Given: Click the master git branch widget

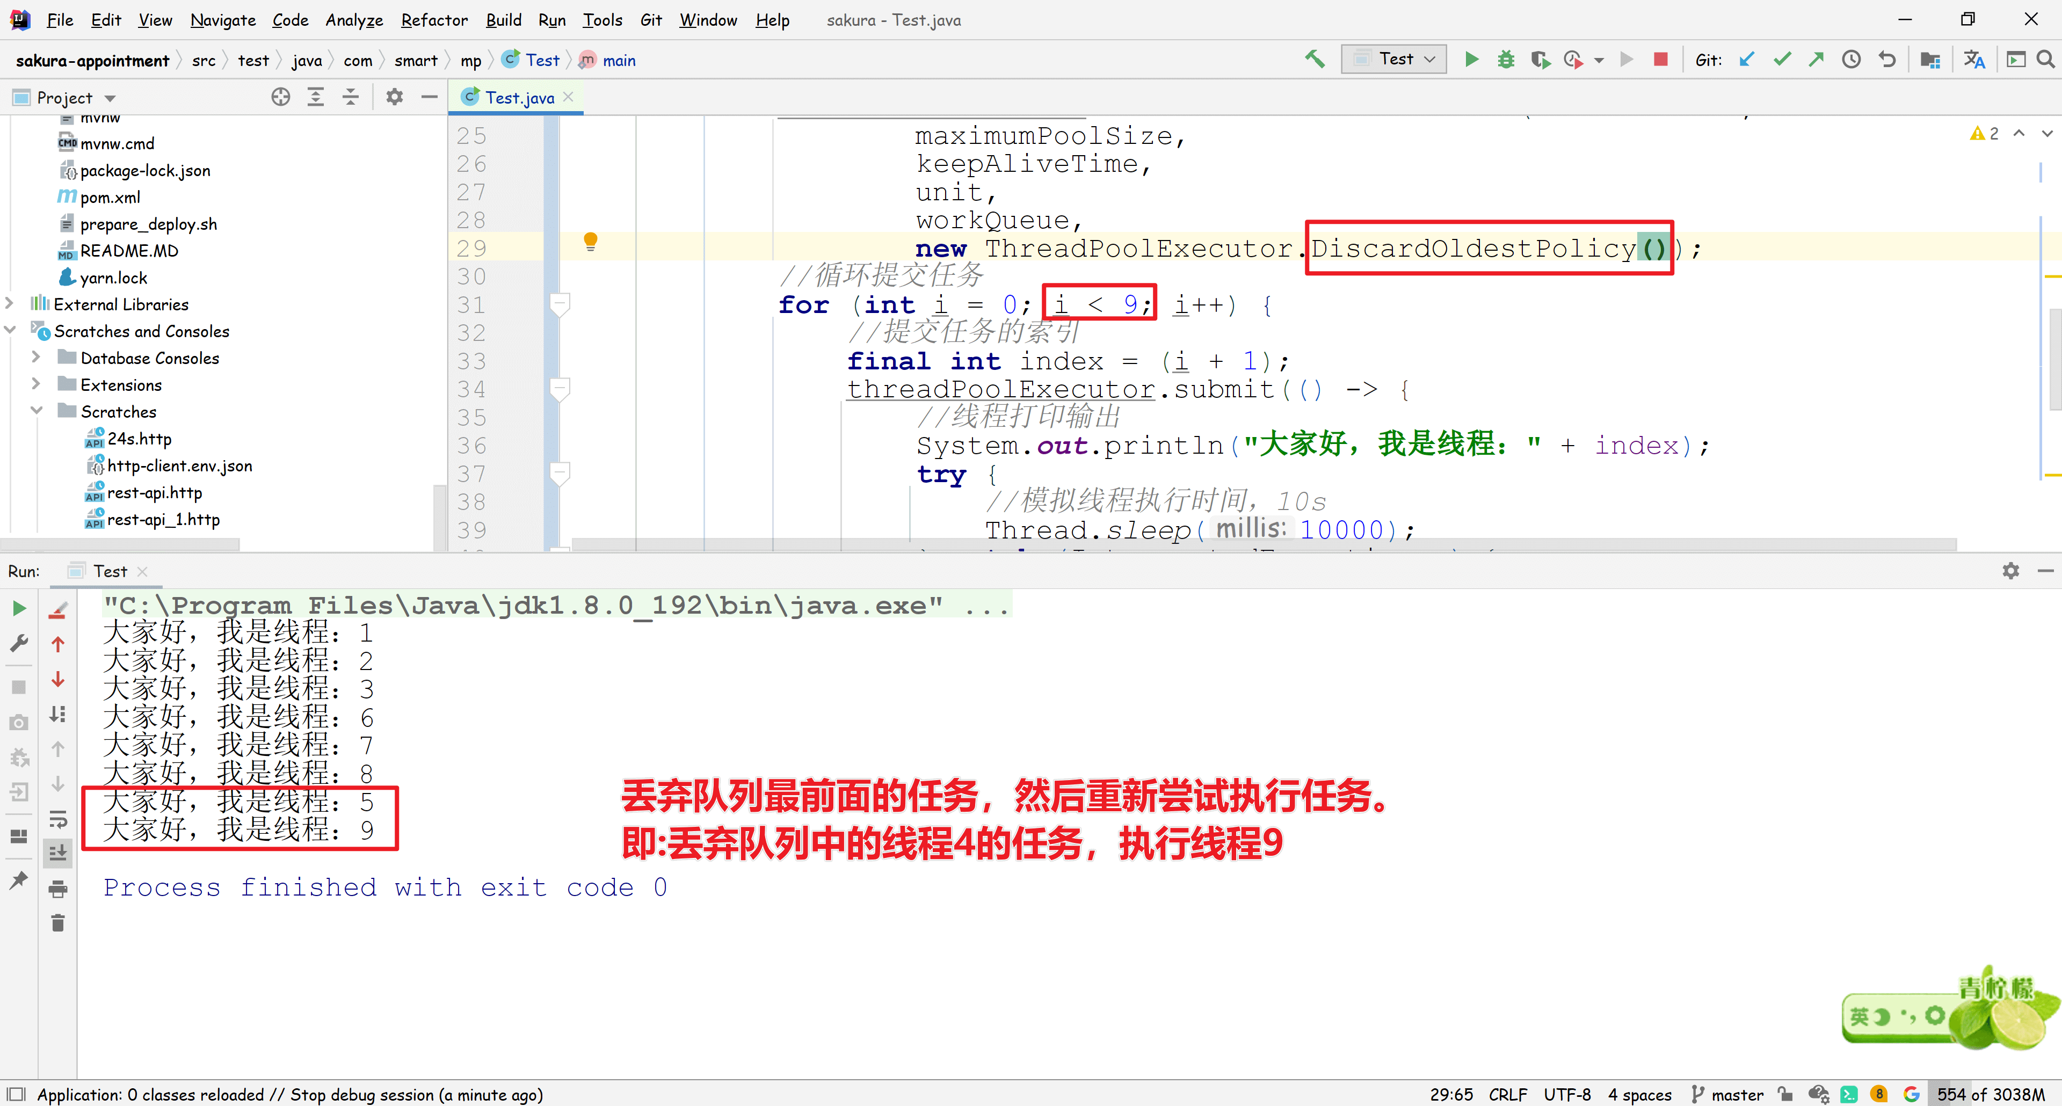Looking at the screenshot, I should point(1727,1094).
